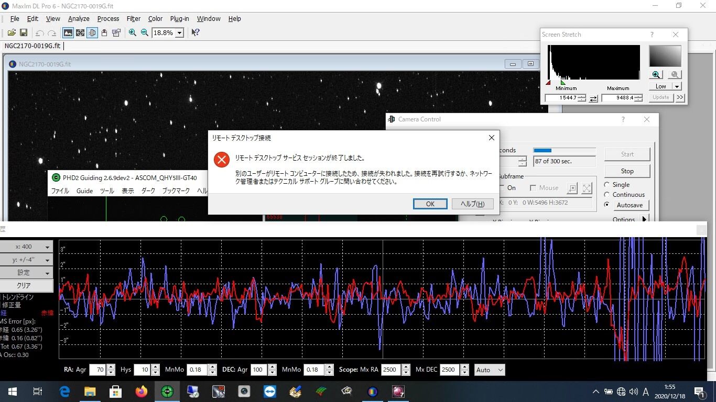The height and width of the screenshot is (402, 716).
Task: Switch to MaxIm DL taskbar icon
Action: 373,392
